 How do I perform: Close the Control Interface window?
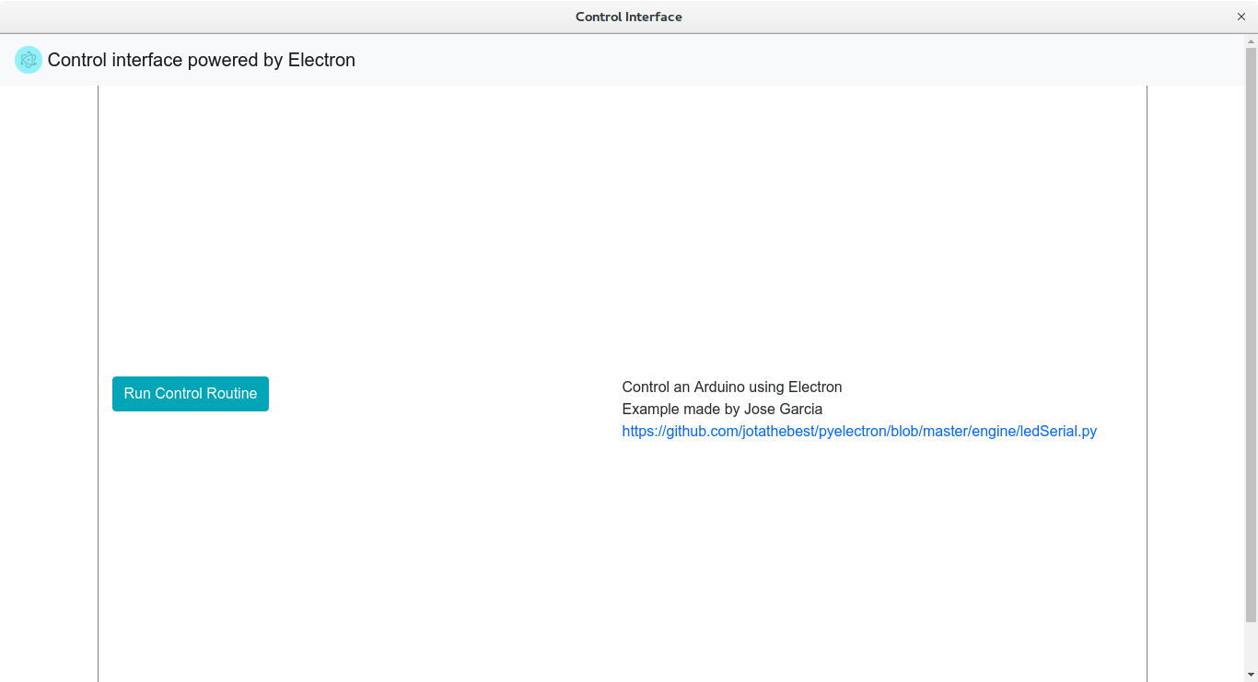click(x=1241, y=17)
